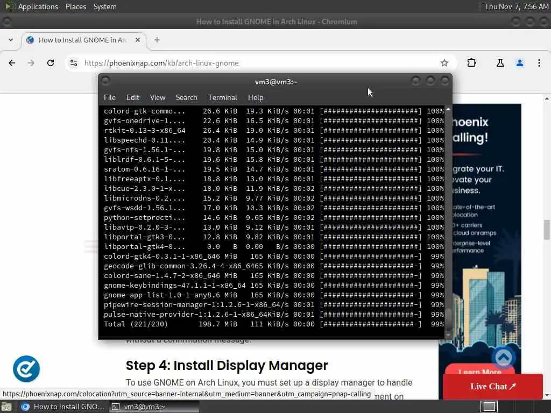Click show desktop icon in bottom panel
Image resolution: width=551 pixels, height=413 pixels.
[x=6, y=407]
